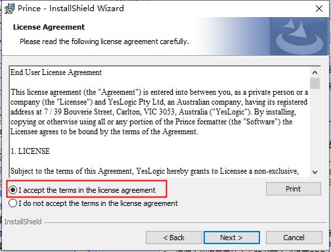Proceed with the Next > button

pyautogui.click(x=232, y=238)
